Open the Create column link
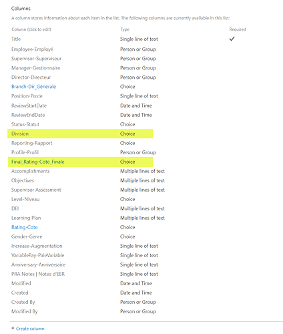This screenshot has height=334, width=283. pos(30,329)
